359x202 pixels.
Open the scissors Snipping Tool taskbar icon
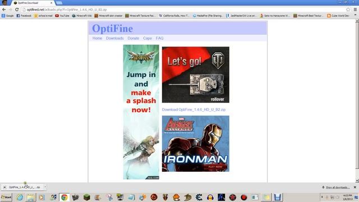[109, 197]
